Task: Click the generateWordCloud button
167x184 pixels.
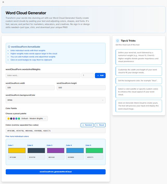Action: coord(56,172)
